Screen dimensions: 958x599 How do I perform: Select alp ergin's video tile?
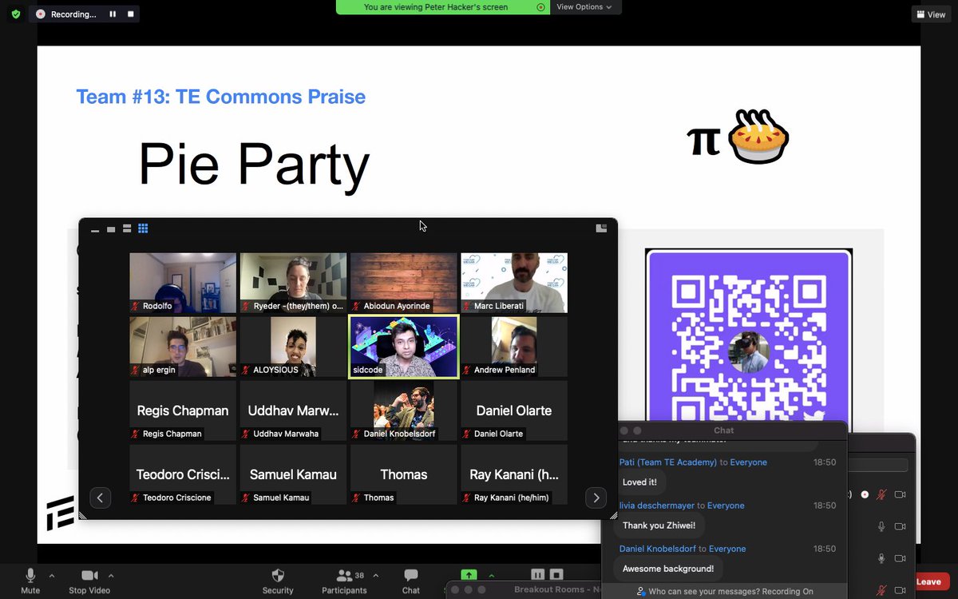[183, 347]
